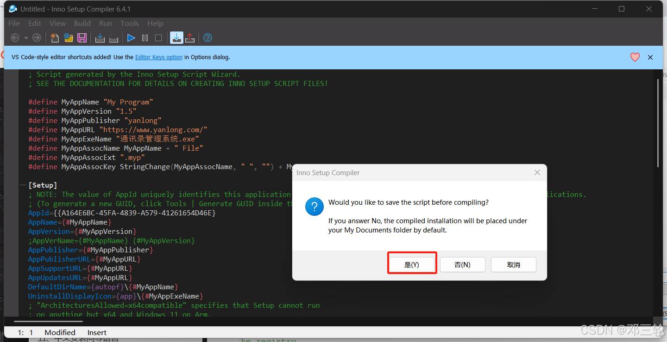
Task: Click the commented ;AppVerName line
Action: pos(112,241)
